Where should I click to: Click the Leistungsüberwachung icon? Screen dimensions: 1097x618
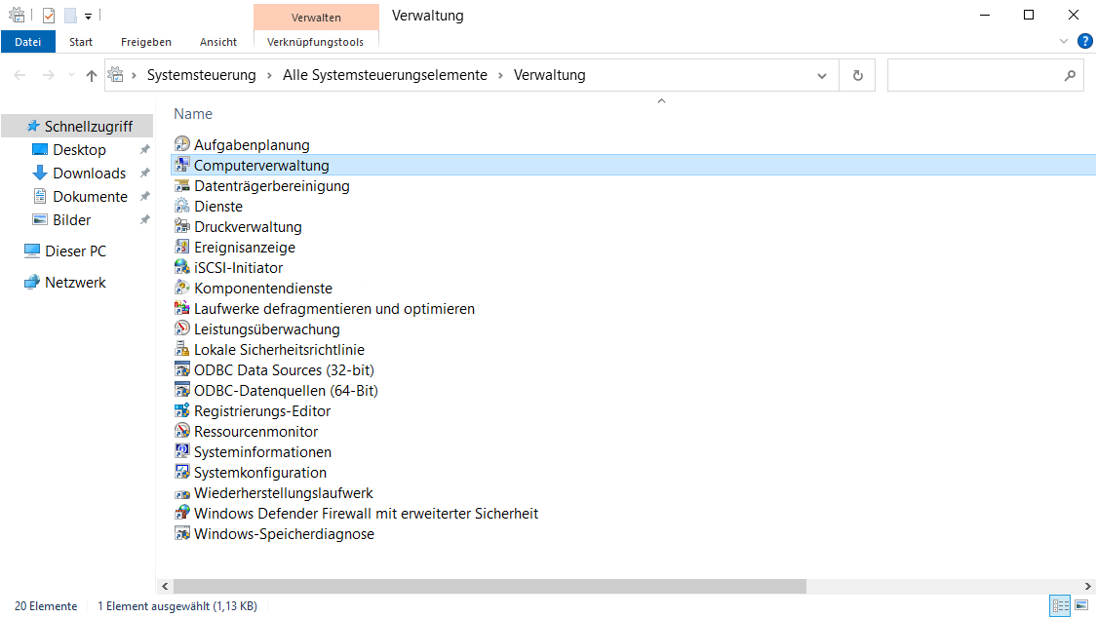tap(181, 329)
